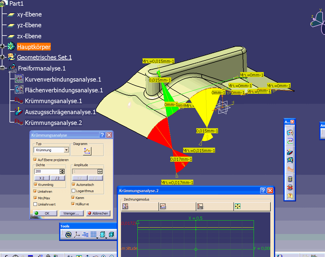Start the porcupine curvature analysis icon
The width and height of the screenshot is (325, 257).
coord(290,169)
